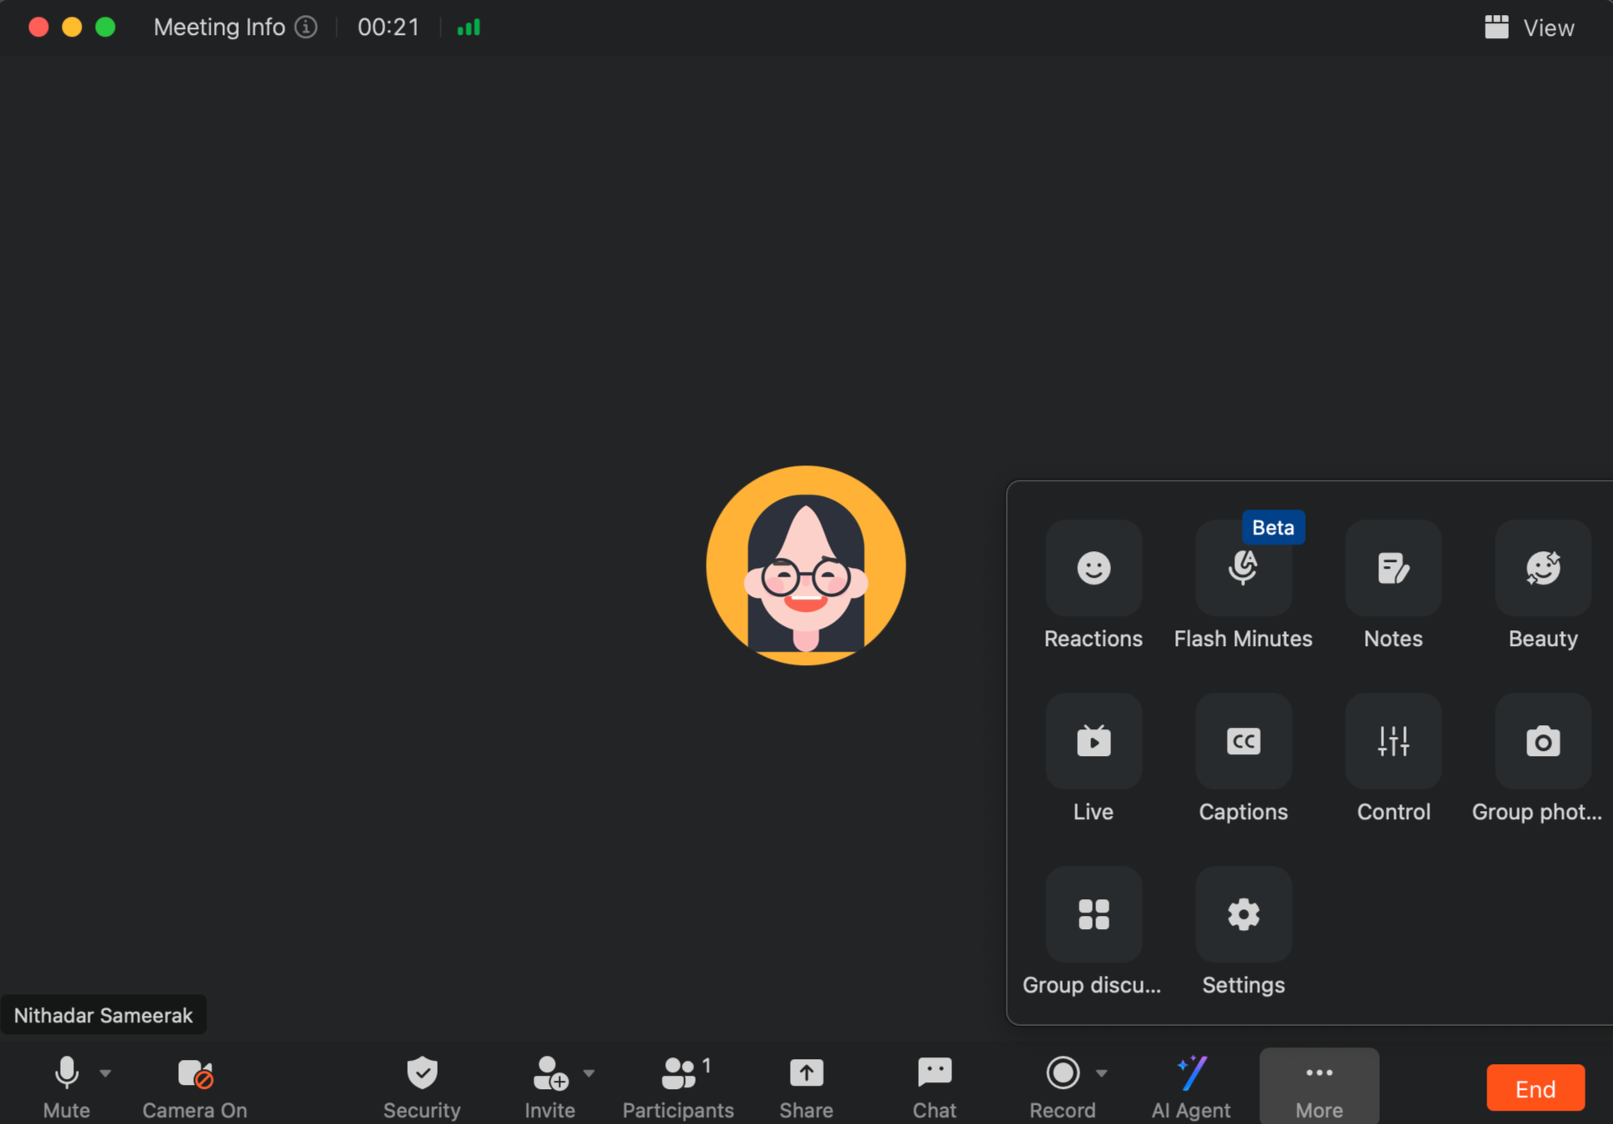Open Settings gear in More menu

coord(1243,915)
